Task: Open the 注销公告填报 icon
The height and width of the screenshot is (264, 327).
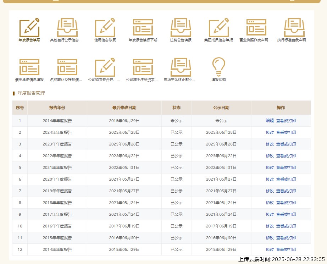Action: click(x=181, y=27)
